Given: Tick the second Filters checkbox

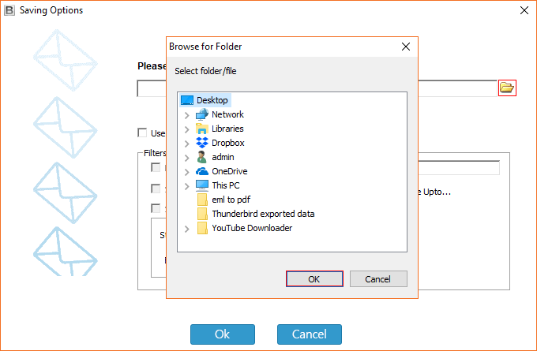Looking at the screenshot, I should [x=156, y=189].
